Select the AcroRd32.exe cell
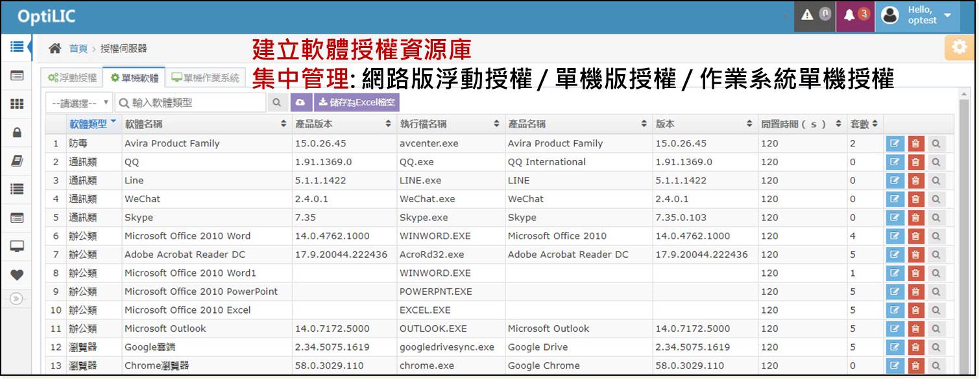The width and height of the screenshot is (979, 379). pos(450,255)
